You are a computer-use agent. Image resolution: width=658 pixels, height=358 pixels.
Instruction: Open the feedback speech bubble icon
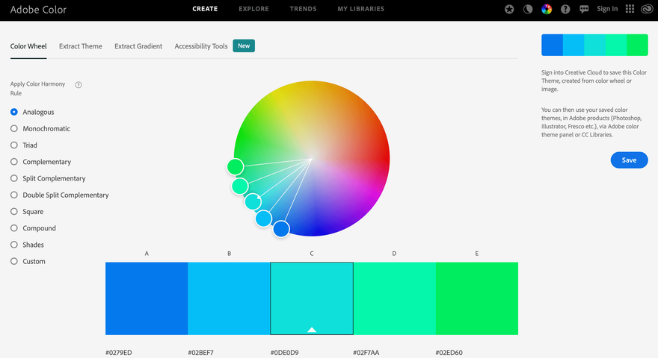click(x=584, y=9)
